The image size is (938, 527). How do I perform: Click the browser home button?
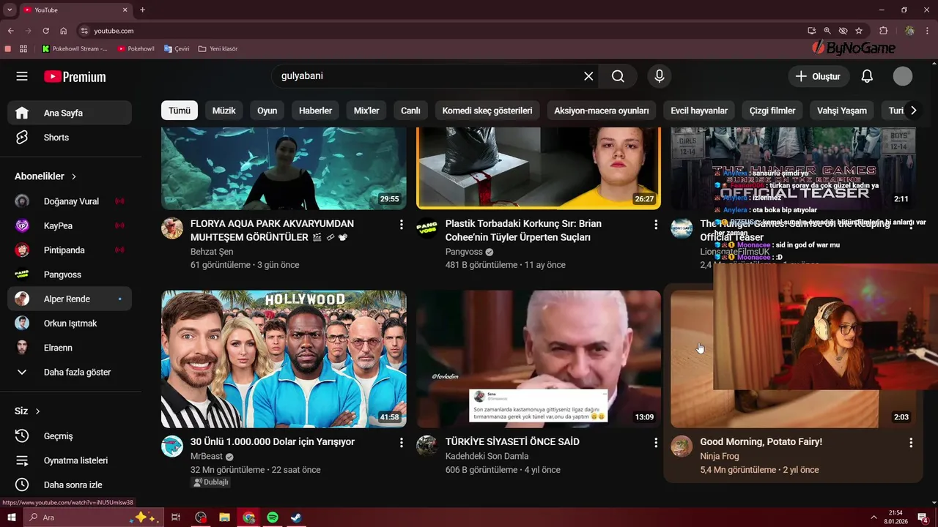[64, 31]
